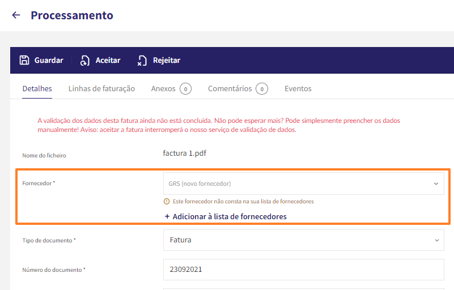Reject the invoice with Rejeitar
The width and height of the screenshot is (454, 290).
click(x=167, y=60)
